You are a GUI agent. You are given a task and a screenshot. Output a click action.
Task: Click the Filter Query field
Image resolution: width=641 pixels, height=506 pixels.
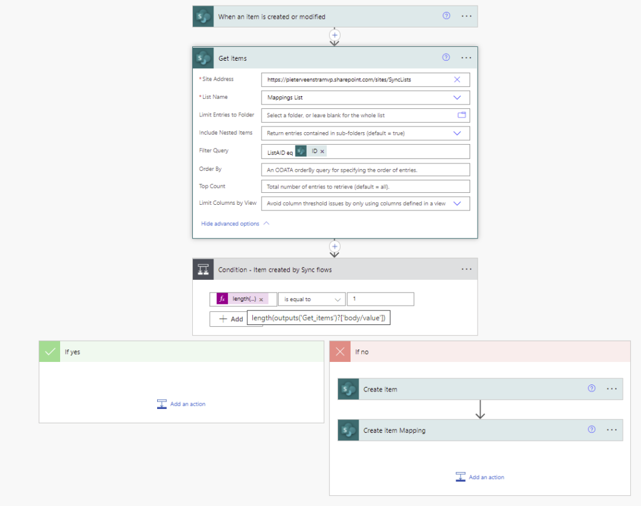click(x=366, y=152)
